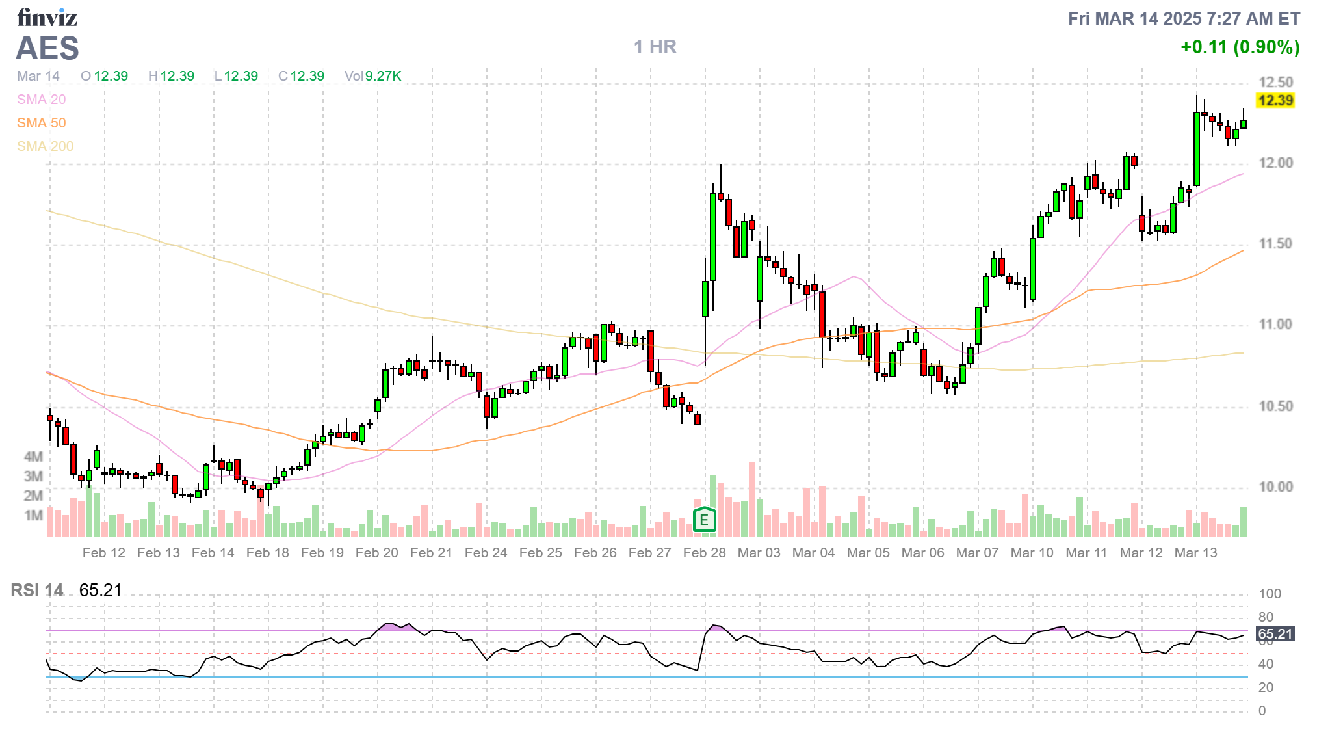1317x731 pixels.
Task: Click the Feb 12 date label
Action: (x=103, y=553)
